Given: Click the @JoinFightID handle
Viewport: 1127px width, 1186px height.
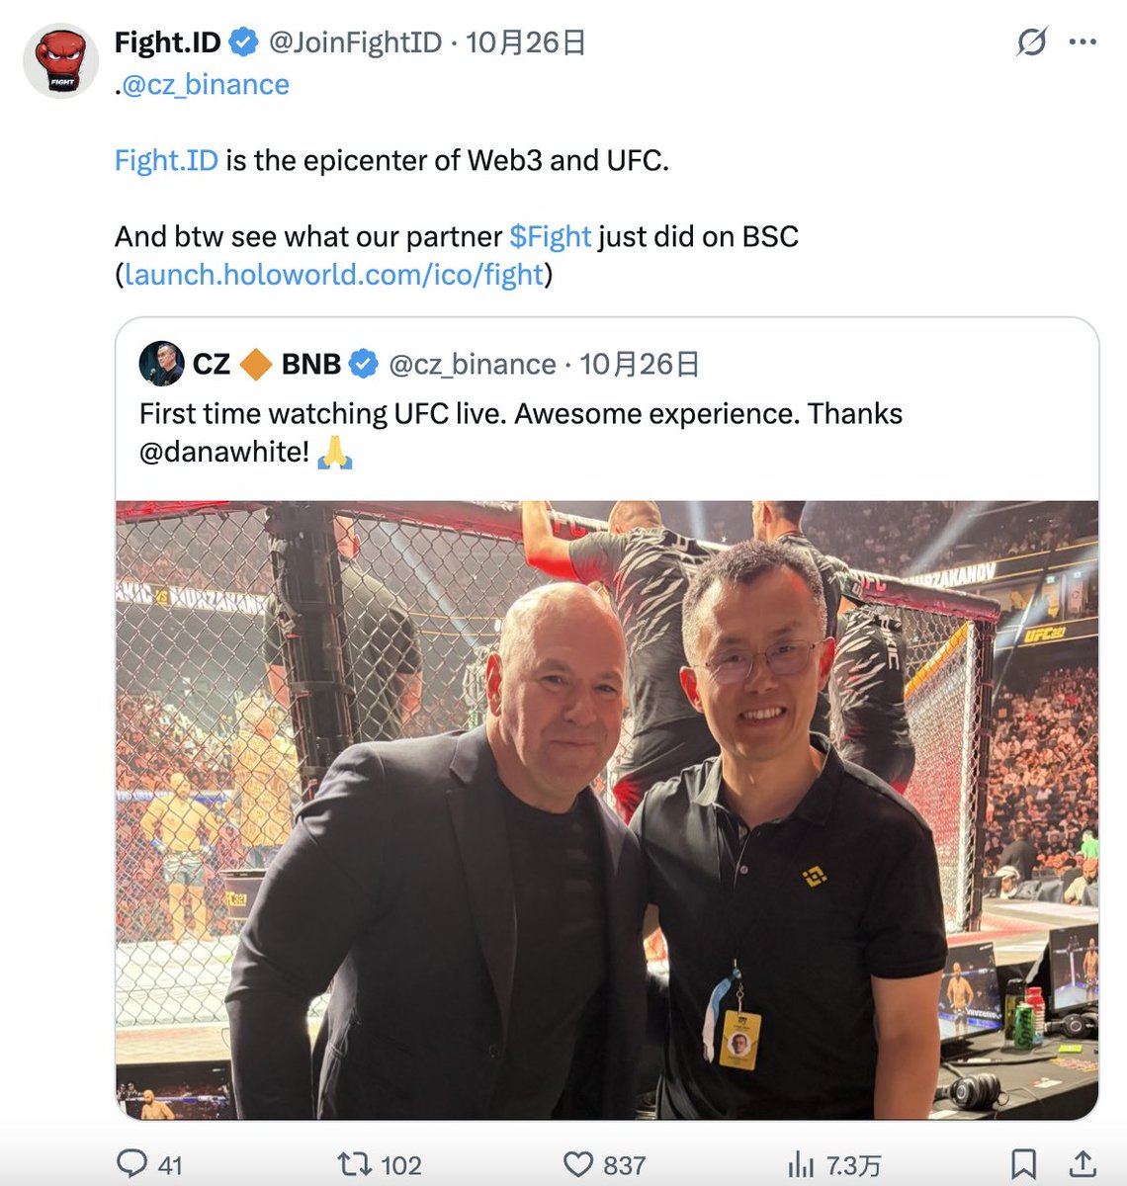Looking at the screenshot, I should (355, 42).
